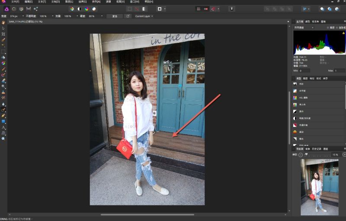Select the Zoom magnifier tool
The width and height of the screenshot is (346, 221).
coord(3,139)
